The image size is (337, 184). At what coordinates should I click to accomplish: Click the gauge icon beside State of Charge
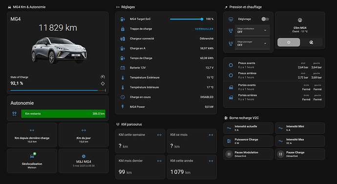click(x=103, y=77)
